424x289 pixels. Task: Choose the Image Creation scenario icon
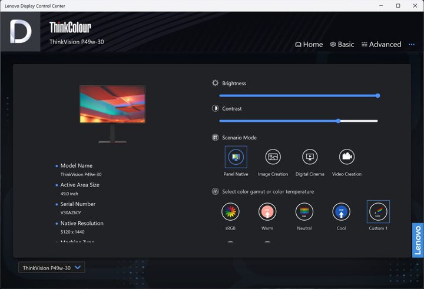(273, 157)
